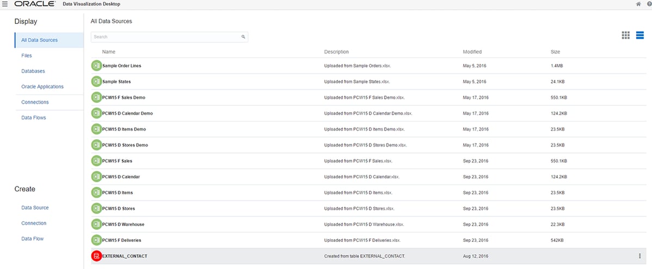Viewport: 652px width, 269px height.
Task: Click PCW15 D Warehouse file icon
Action: coord(96,224)
